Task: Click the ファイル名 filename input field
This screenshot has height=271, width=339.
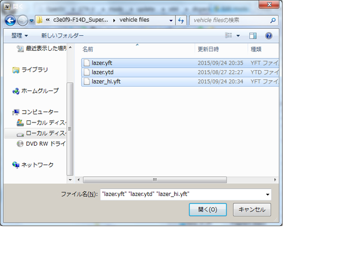Action: (x=182, y=194)
